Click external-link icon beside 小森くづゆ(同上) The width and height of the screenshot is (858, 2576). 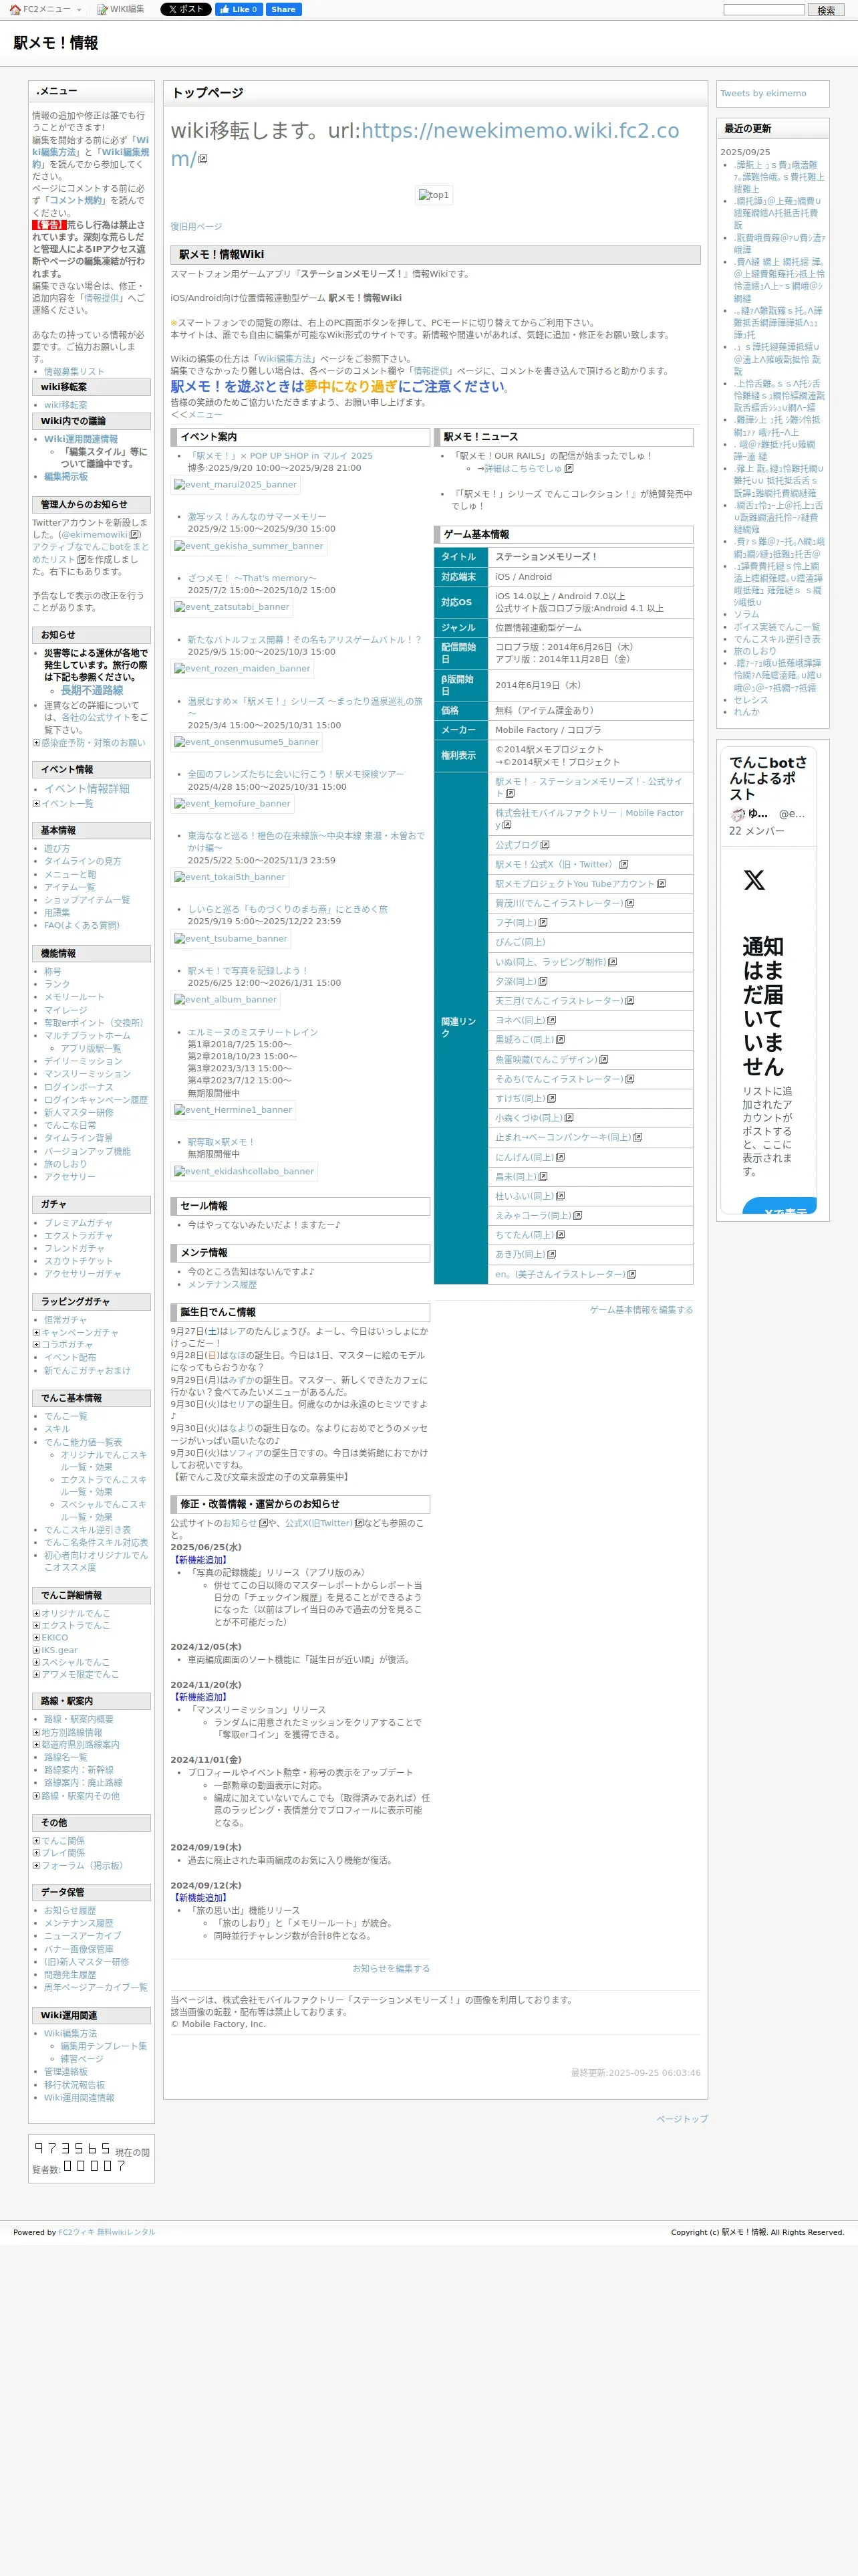(x=569, y=1118)
